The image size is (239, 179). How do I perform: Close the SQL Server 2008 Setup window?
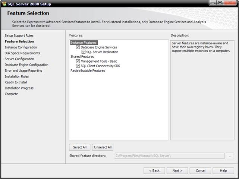pos(230,3)
